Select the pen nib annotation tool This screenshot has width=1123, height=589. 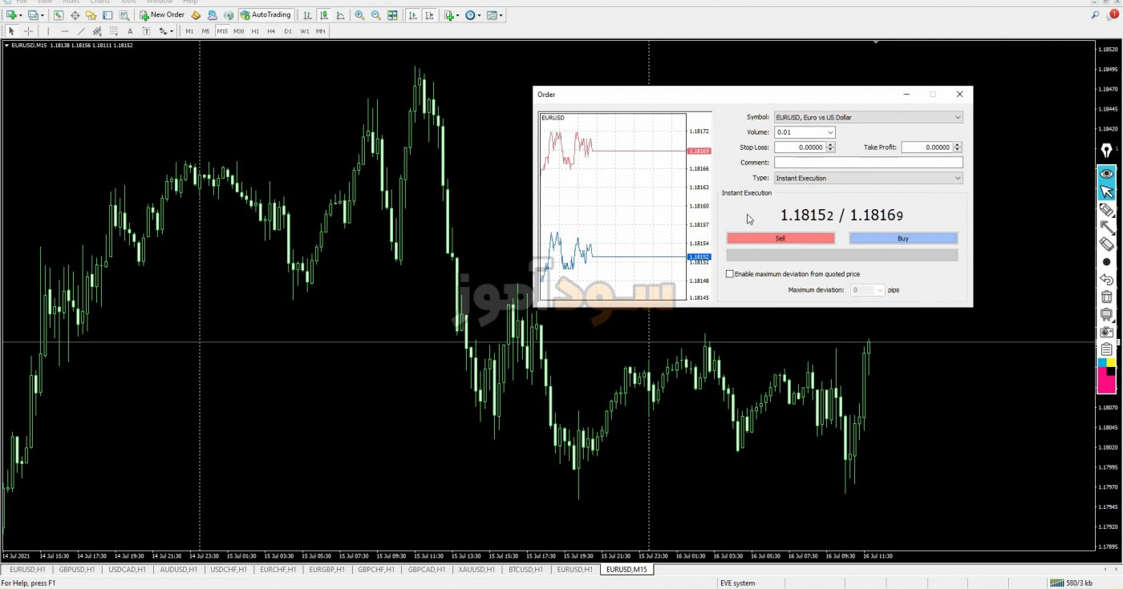(1107, 151)
